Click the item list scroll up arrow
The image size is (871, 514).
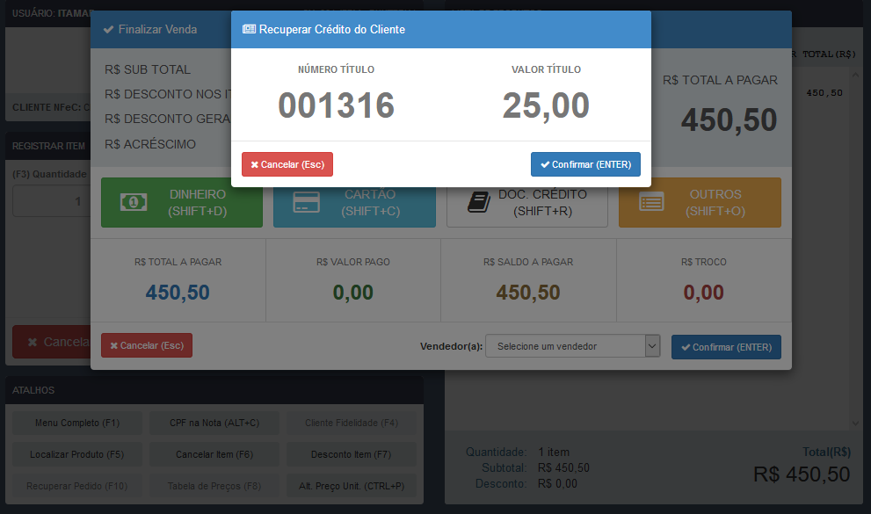click(x=855, y=75)
